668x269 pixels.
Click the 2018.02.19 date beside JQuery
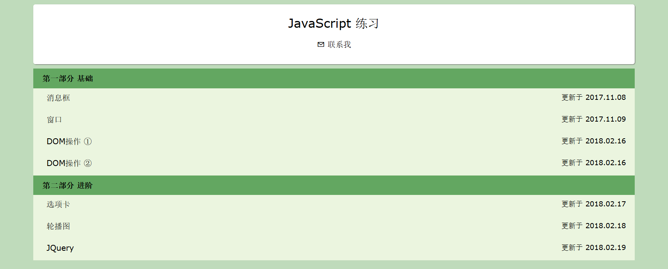click(x=593, y=248)
